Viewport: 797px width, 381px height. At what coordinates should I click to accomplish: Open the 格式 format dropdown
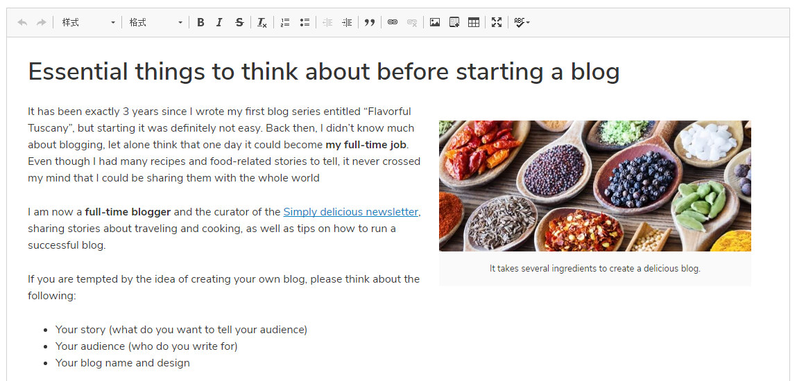[x=155, y=22]
